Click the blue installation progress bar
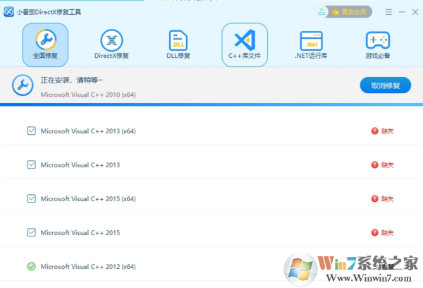The image size is (423, 288). 211,104
